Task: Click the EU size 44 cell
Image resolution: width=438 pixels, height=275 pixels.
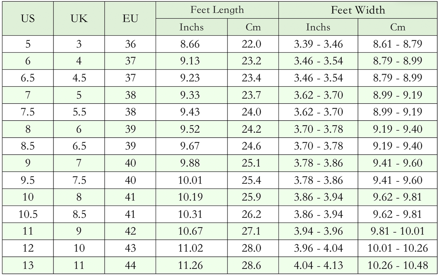Action: click(130, 265)
